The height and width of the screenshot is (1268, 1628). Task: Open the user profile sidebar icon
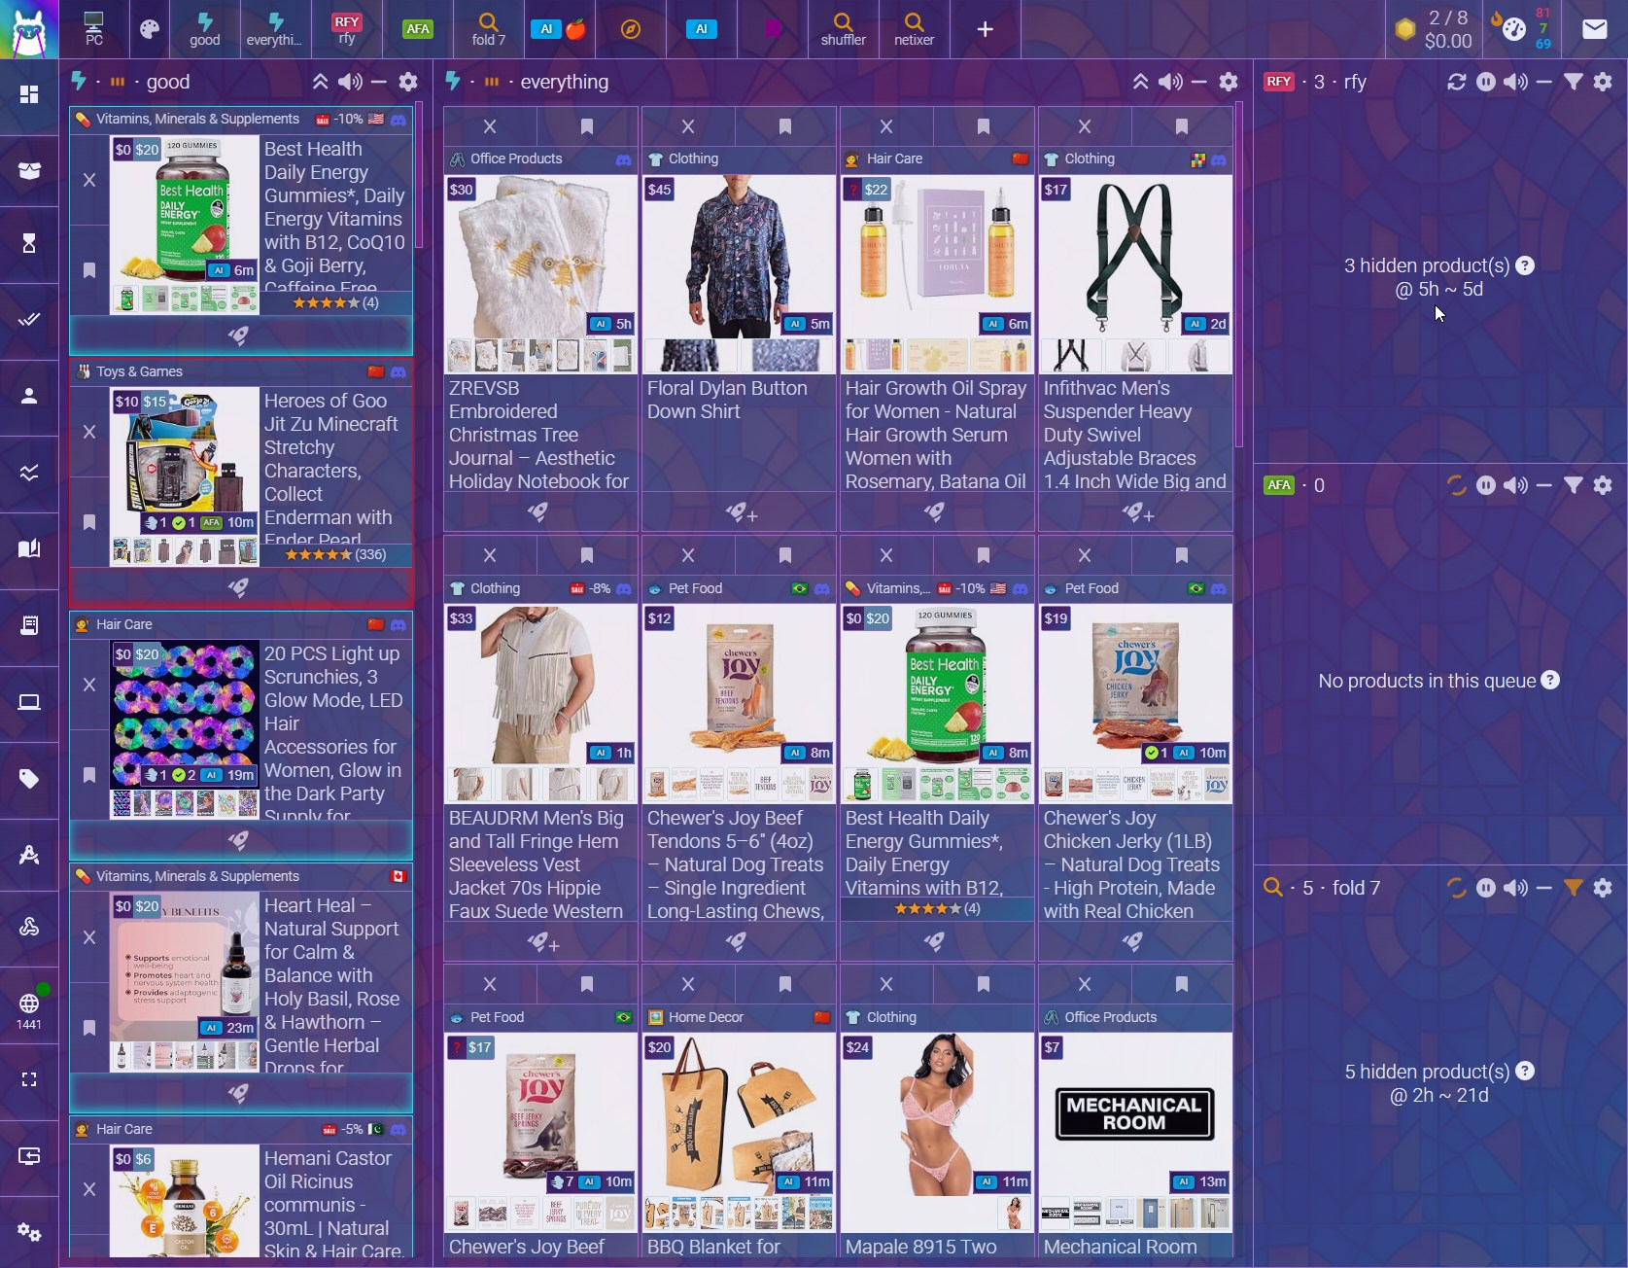coord(29,396)
